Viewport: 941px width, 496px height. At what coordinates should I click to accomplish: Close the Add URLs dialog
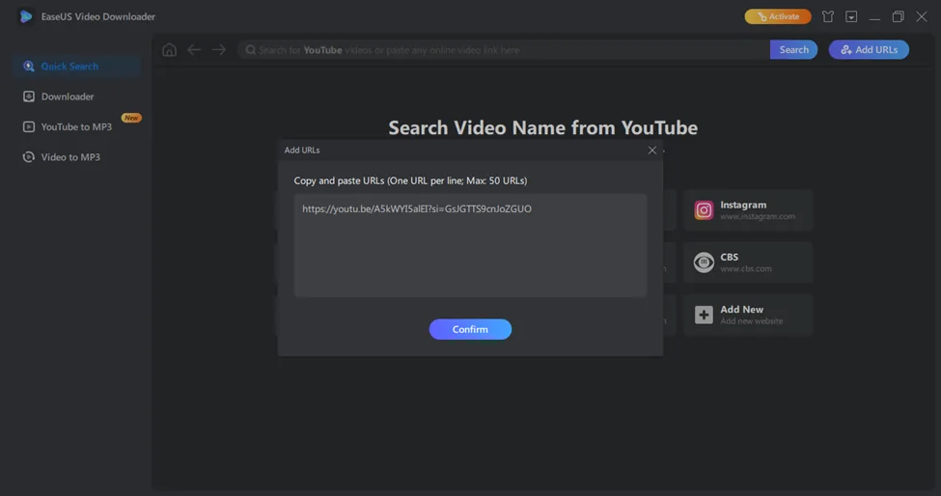point(651,150)
